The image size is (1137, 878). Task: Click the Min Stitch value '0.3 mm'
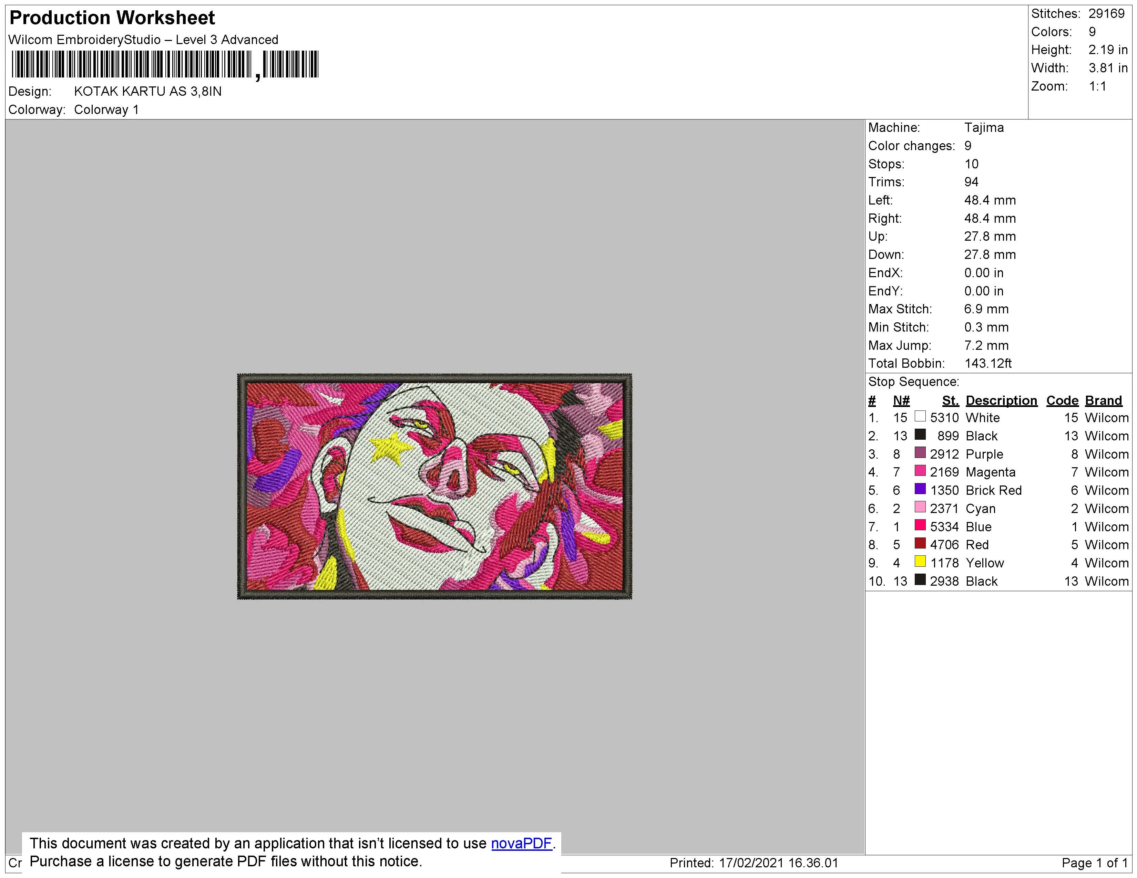point(986,327)
